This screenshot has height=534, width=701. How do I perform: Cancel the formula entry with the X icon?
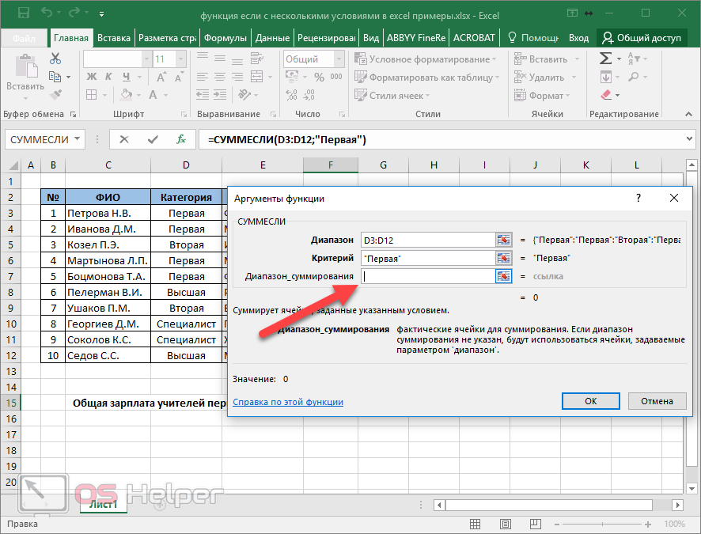pos(124,139)
